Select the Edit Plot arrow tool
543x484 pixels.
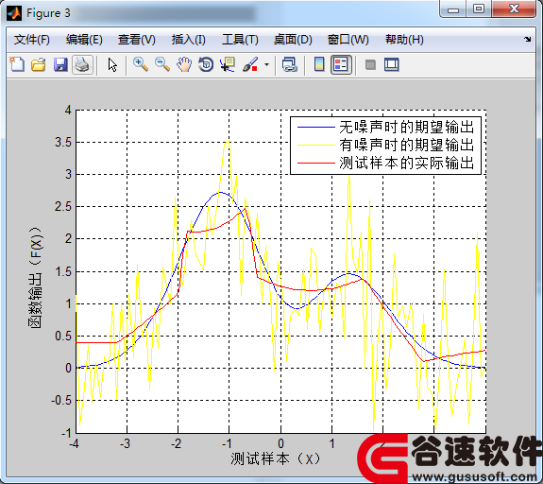click(x=112, y=65)
